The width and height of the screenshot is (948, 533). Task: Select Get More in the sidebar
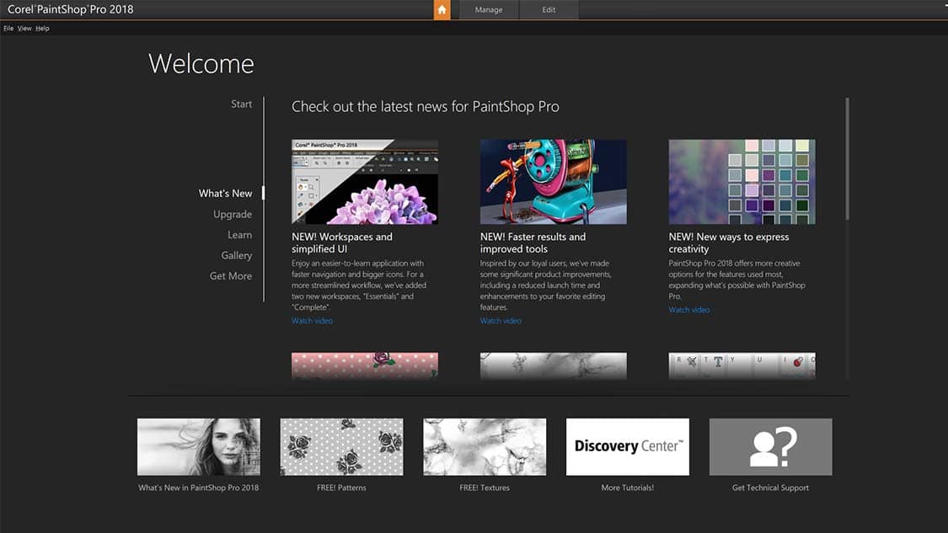point(231,276)
